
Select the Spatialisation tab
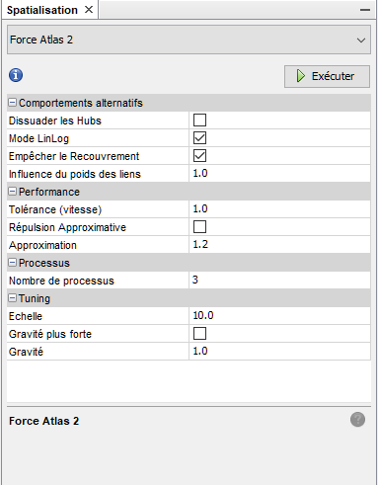42,10
